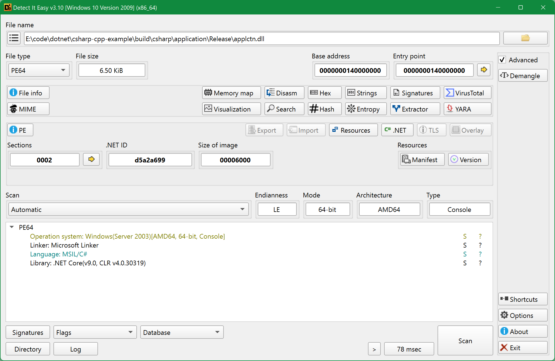555x361 pixels.
Task: Open sections list via the arrow button
Action: [x=91, y=160]
